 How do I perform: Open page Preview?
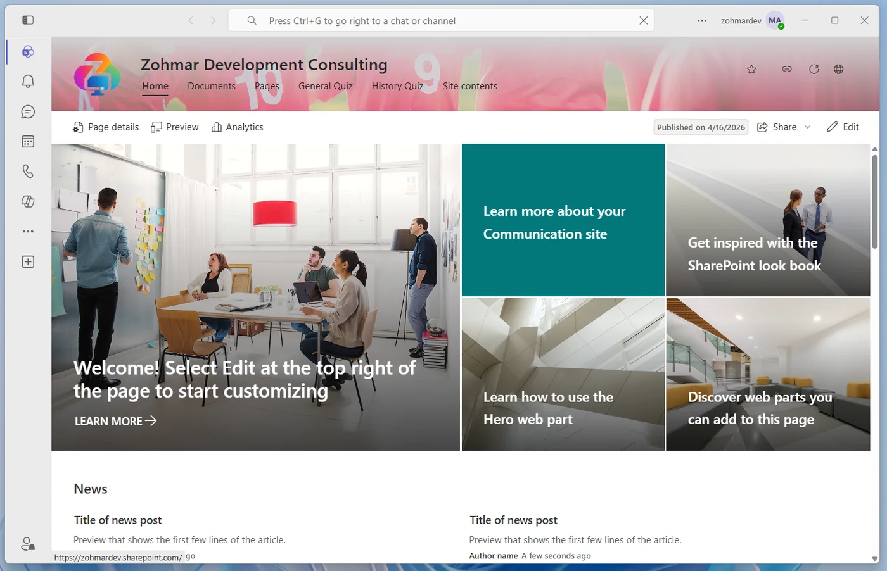point(175,127)
